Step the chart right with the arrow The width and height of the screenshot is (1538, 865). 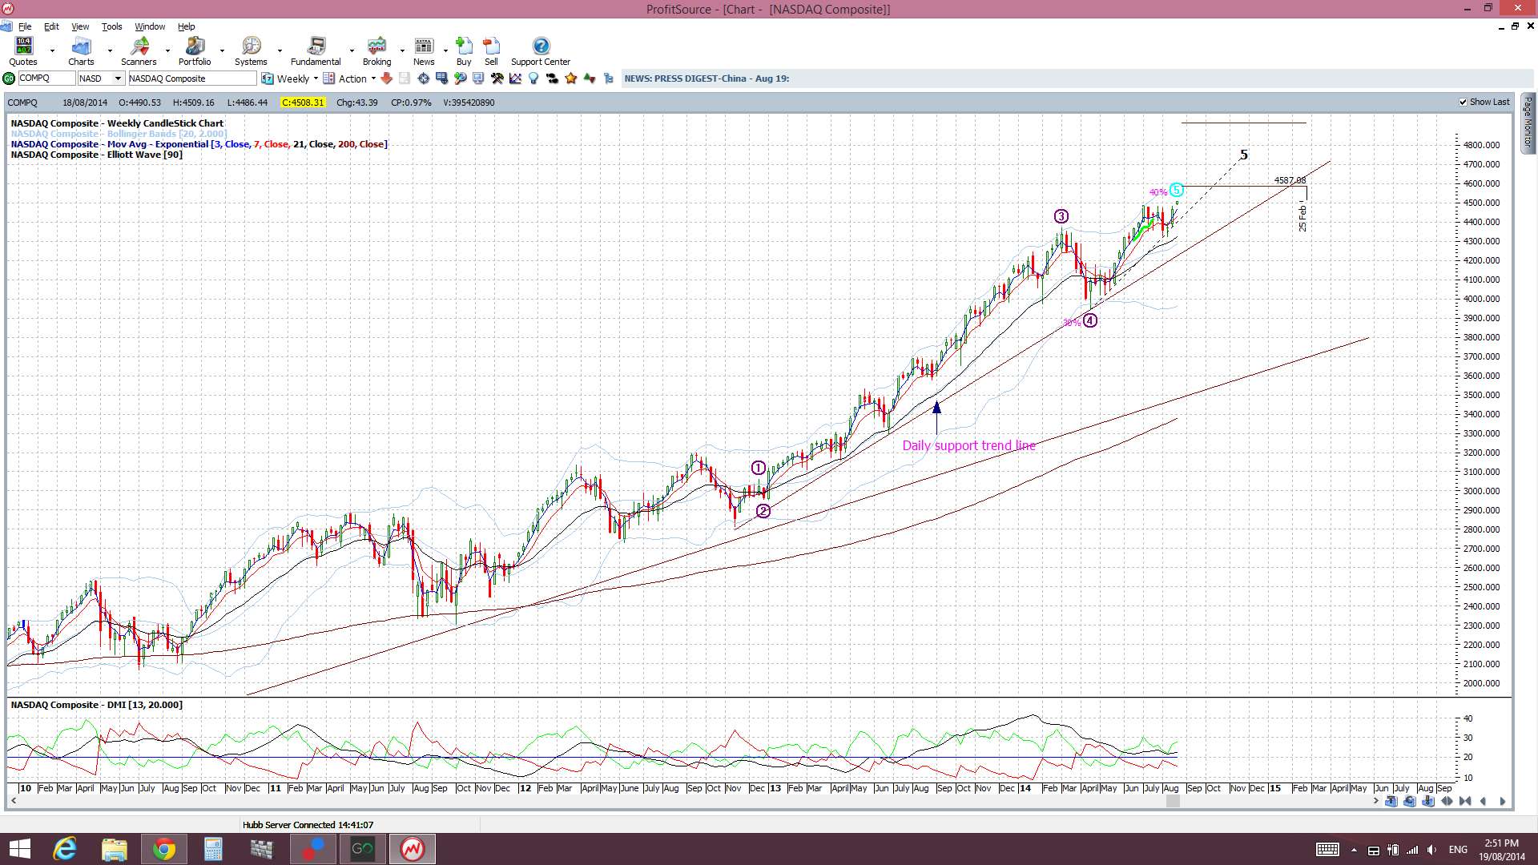point(1503,801)
